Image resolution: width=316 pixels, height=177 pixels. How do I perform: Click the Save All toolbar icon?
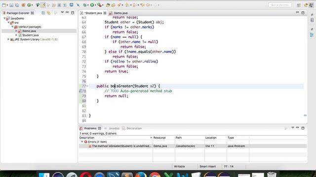point(17,5)
